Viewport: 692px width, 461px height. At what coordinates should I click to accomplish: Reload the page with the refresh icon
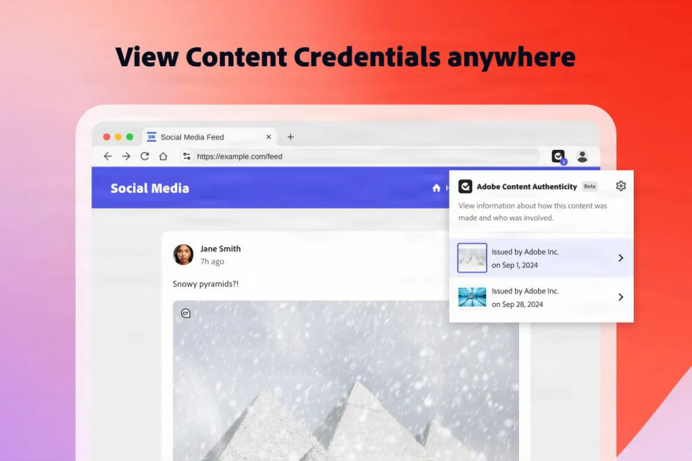tap(144, 156)
